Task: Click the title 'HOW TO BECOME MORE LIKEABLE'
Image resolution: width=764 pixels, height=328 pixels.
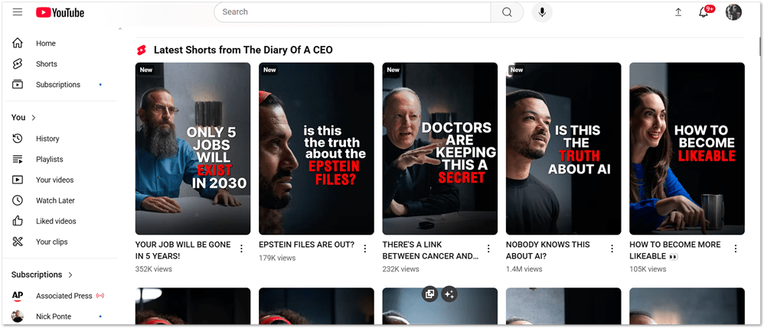Action: [x=675, y=250]
